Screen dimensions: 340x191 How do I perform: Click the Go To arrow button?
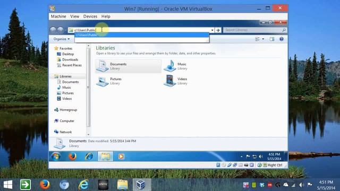tap(218, 30)
